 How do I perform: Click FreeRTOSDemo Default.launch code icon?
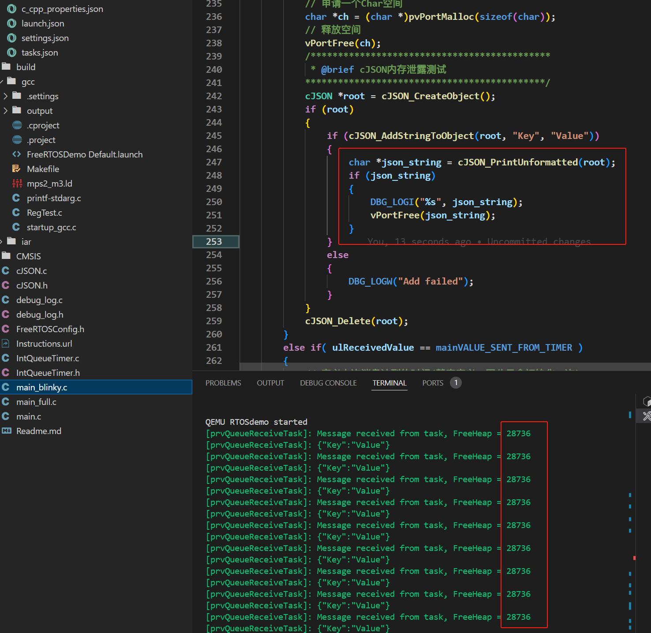[17, 154]
